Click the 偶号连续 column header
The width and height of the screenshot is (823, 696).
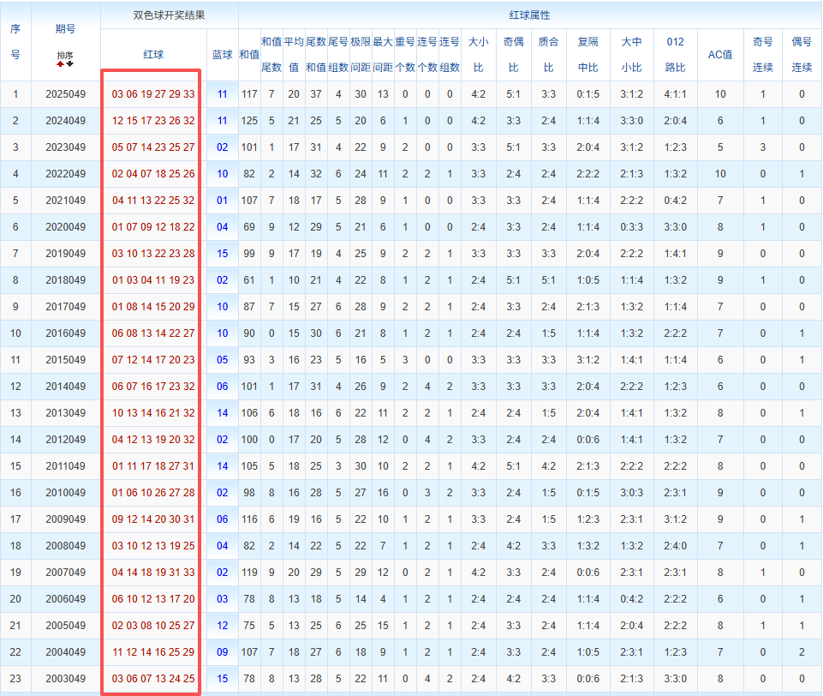pyautogui.click(x=802, y=55)
